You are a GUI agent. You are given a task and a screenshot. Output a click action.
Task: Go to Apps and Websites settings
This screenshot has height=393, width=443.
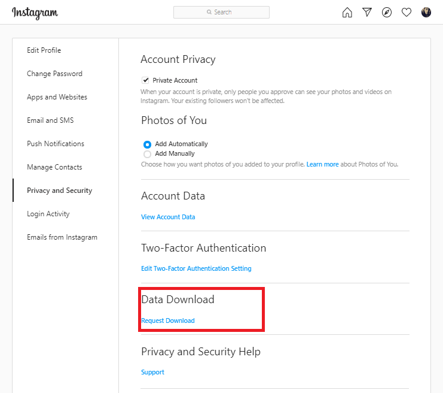pyautogui.click(x=57, y=97)
